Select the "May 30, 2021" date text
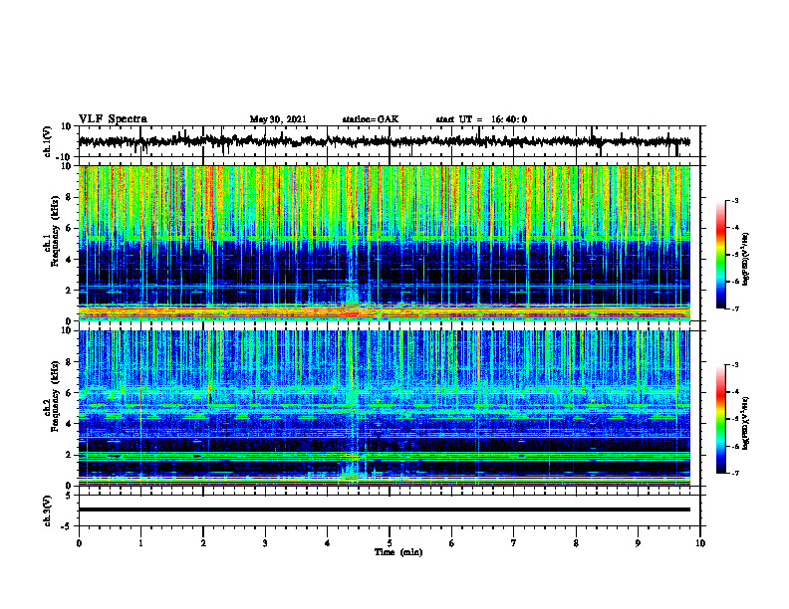Image resolution: width=789 pixels, height=609 pixels. 278,119
